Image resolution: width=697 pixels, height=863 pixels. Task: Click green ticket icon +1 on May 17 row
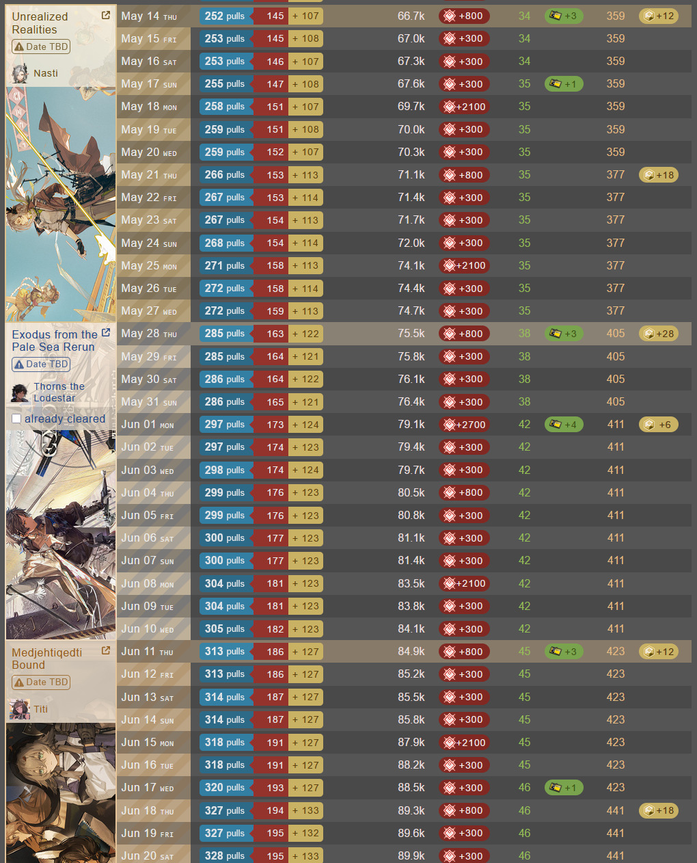(555, 84)
